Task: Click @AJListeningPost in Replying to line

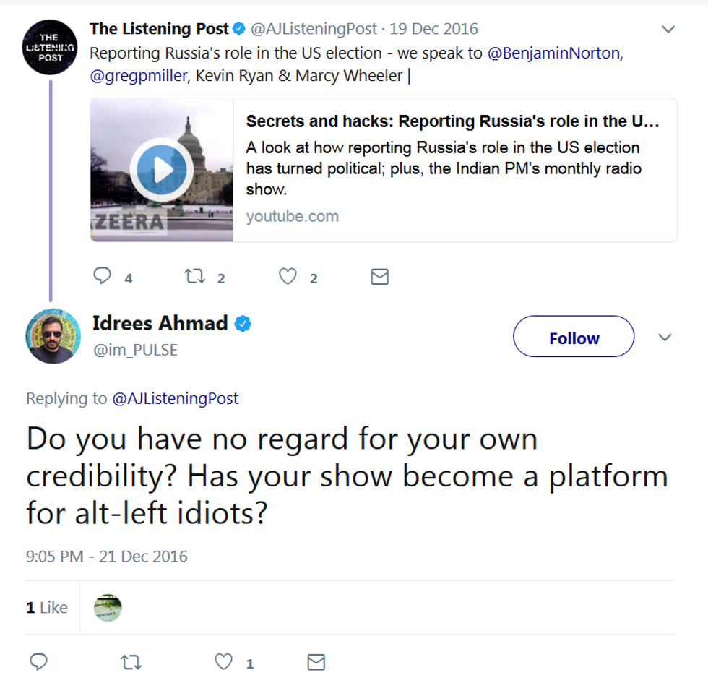Action: pos(175,398)
